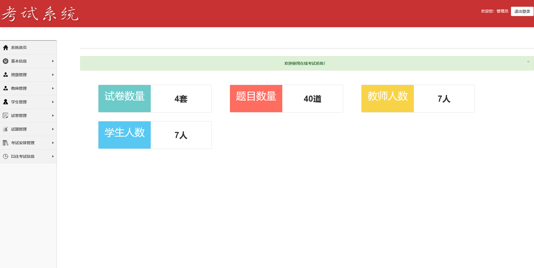Expand the 班级管理 menu chevron

click(x=53, y=75)
